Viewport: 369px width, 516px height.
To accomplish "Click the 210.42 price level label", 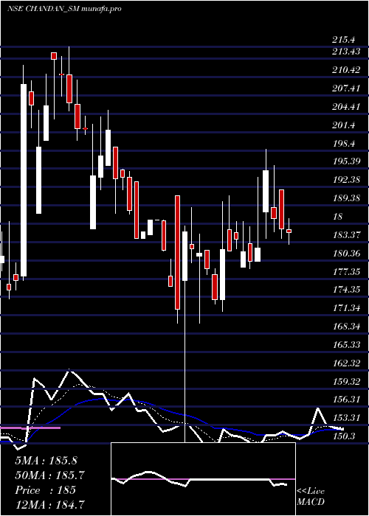I will (x=346, y=70).
